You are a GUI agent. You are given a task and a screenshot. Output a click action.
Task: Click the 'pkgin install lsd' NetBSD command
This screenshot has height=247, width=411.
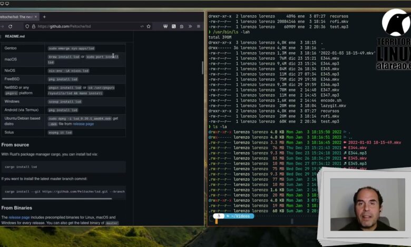(x=65, y=88)
